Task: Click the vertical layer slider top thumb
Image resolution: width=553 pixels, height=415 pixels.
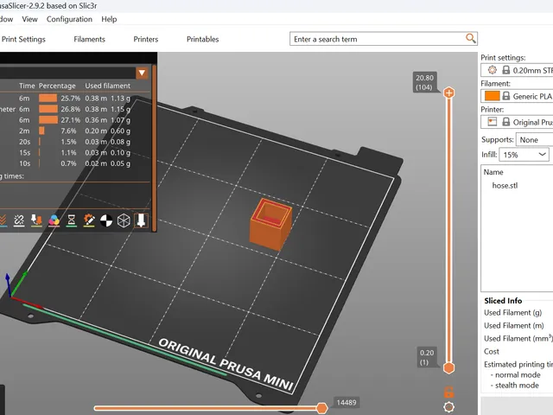Action: pyautogui.click(x=448, y=93)
